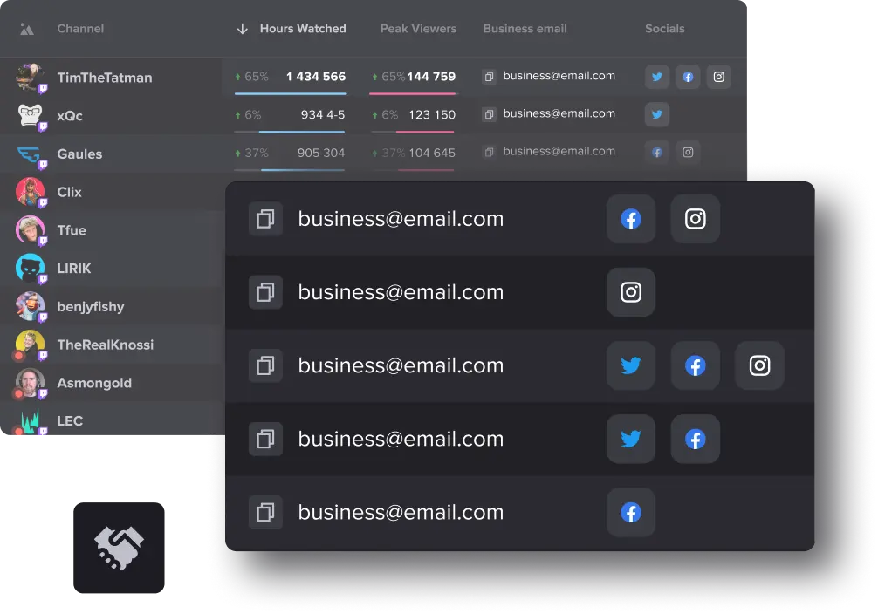The width and height of the screenshot is (878, 614).
Task: Click Instagram icon in top popup row
Action: [x=695, y=219]
